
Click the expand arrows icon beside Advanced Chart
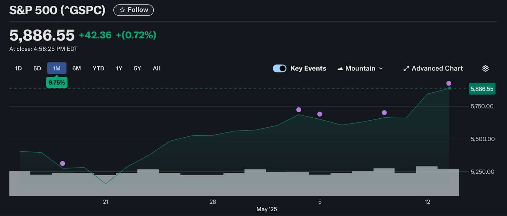(x=406, y=68)
